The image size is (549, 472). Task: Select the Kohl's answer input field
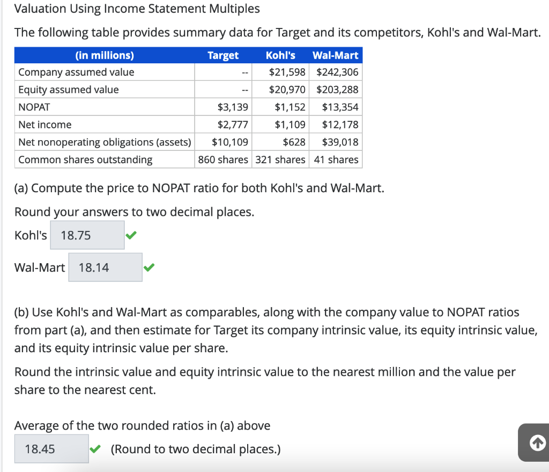pyautogui.click(x=87, y=235)
